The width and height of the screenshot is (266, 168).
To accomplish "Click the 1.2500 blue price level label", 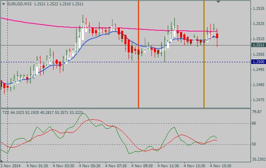I will [258, 61].
